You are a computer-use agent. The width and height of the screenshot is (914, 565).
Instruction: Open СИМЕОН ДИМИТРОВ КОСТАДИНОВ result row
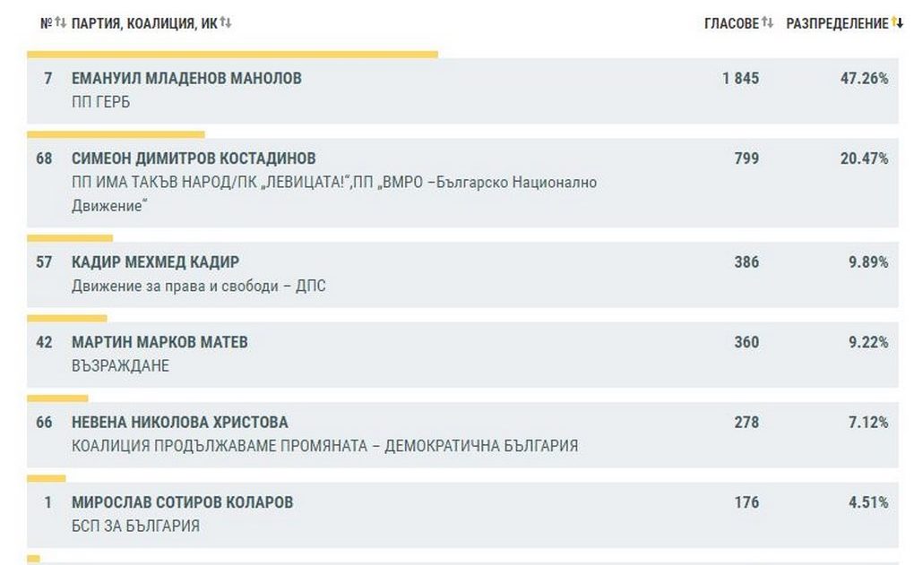[x=194, y=158]
